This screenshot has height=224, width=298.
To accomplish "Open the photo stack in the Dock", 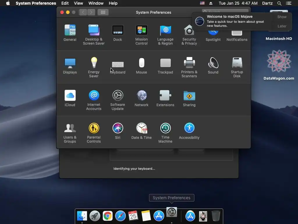I will (203, 216).
